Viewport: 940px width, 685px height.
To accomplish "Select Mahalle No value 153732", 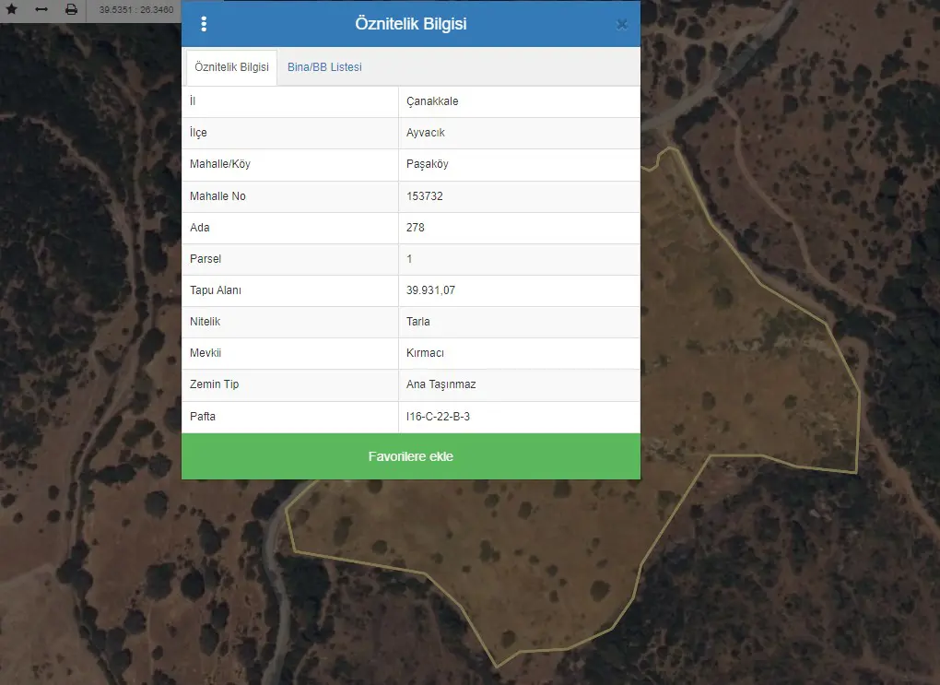I will pos(425,196).
